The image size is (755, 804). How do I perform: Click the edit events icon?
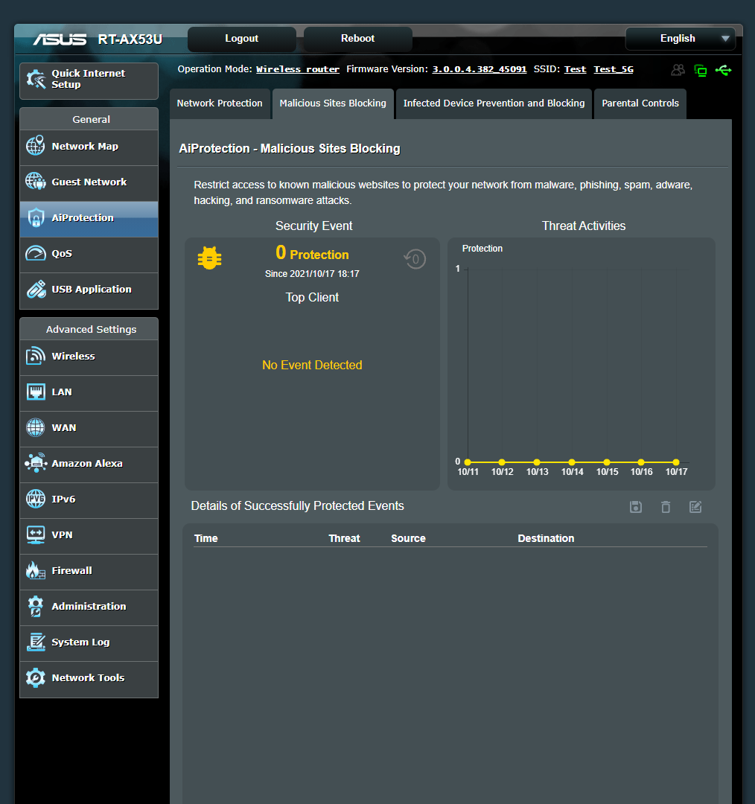point(695,507)
